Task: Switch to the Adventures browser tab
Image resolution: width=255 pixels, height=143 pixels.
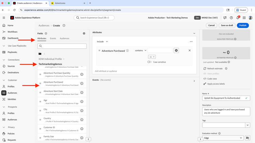Action: pos(68,3)
